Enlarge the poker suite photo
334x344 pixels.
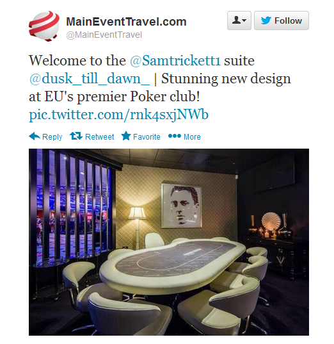pyautogui.click(x=169, y=242)
